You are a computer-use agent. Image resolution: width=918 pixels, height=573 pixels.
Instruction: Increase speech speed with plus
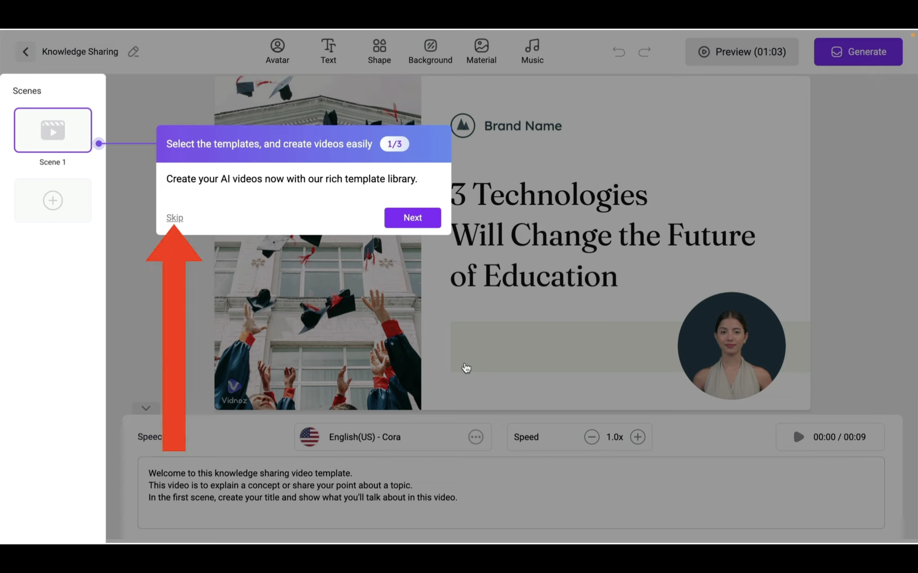(x=638, y=437)
